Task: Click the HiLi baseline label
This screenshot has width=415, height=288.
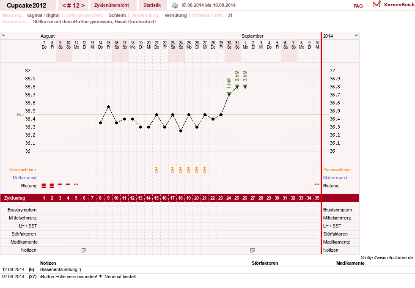Action: pos(20,114)
